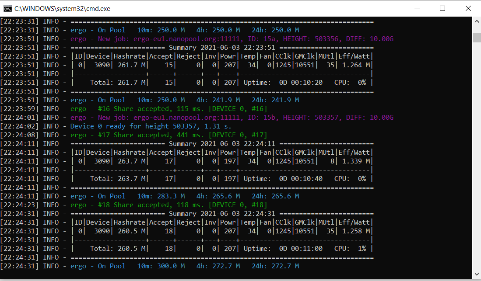Click the [22:24:02] timestamp

19,126
